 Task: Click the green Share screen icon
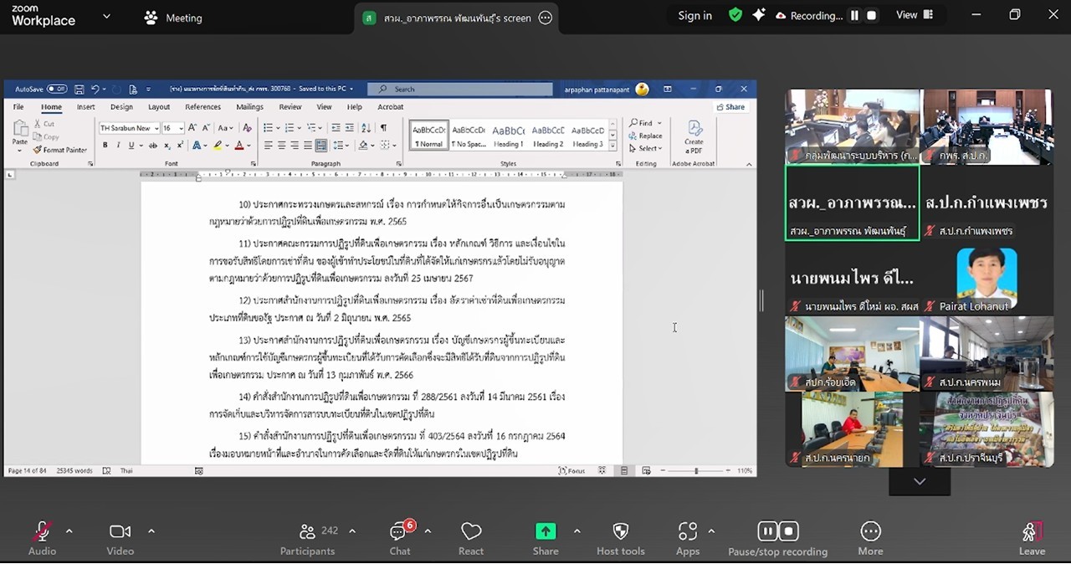coord(546,531)
